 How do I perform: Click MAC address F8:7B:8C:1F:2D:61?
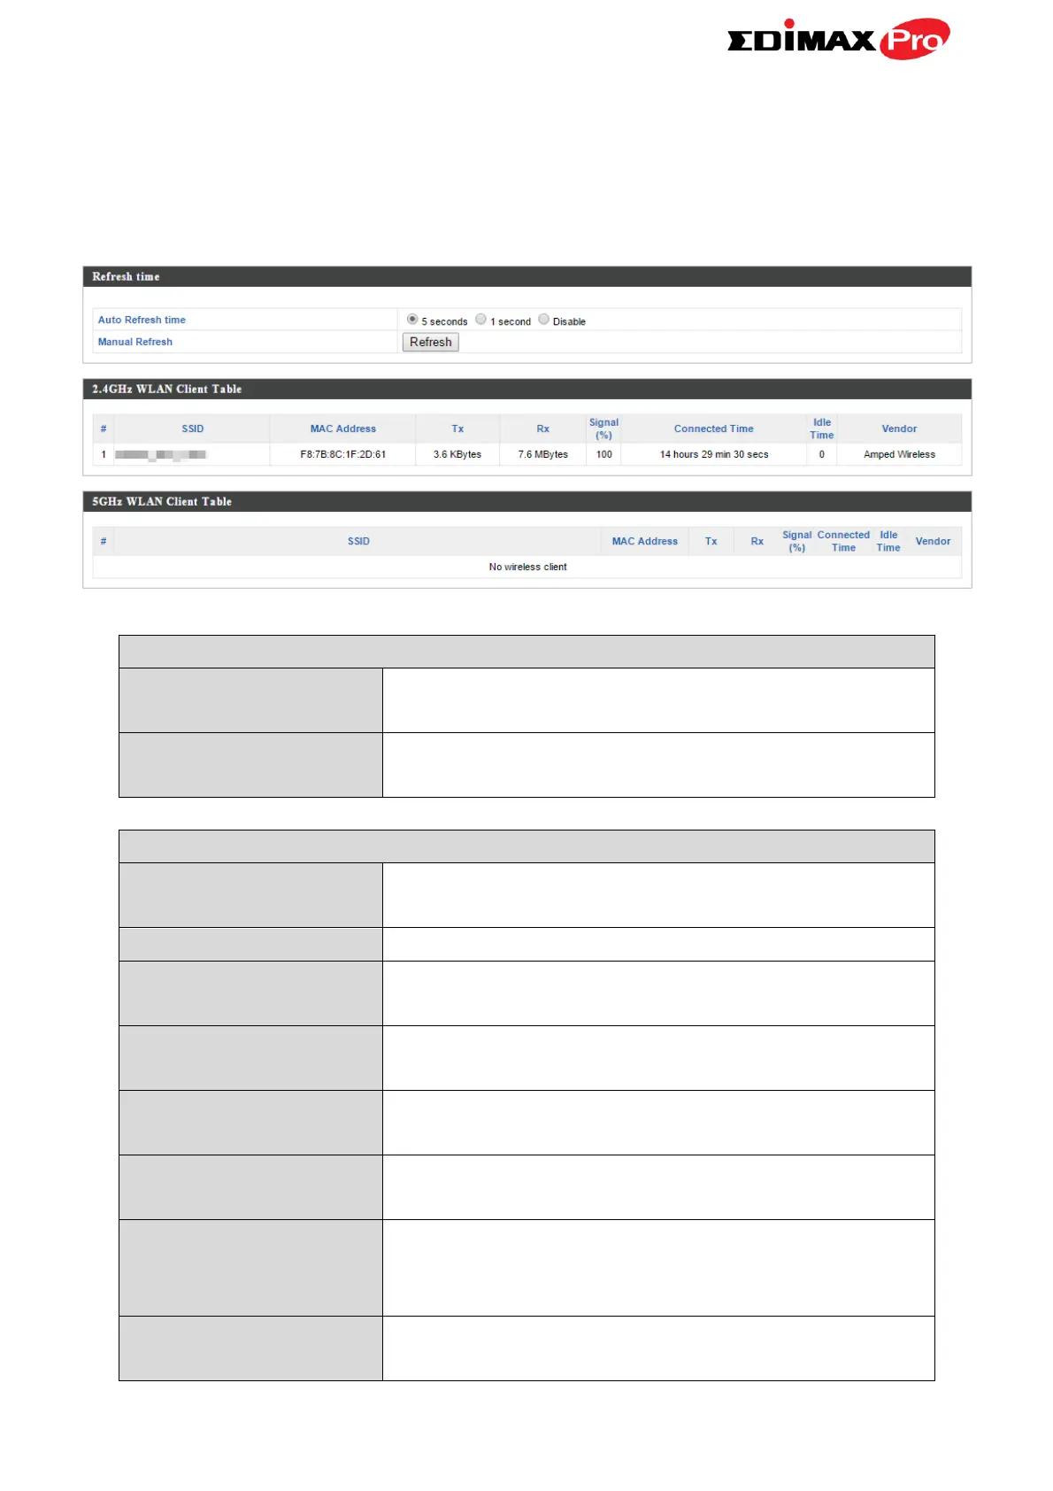tap(342, 454)
